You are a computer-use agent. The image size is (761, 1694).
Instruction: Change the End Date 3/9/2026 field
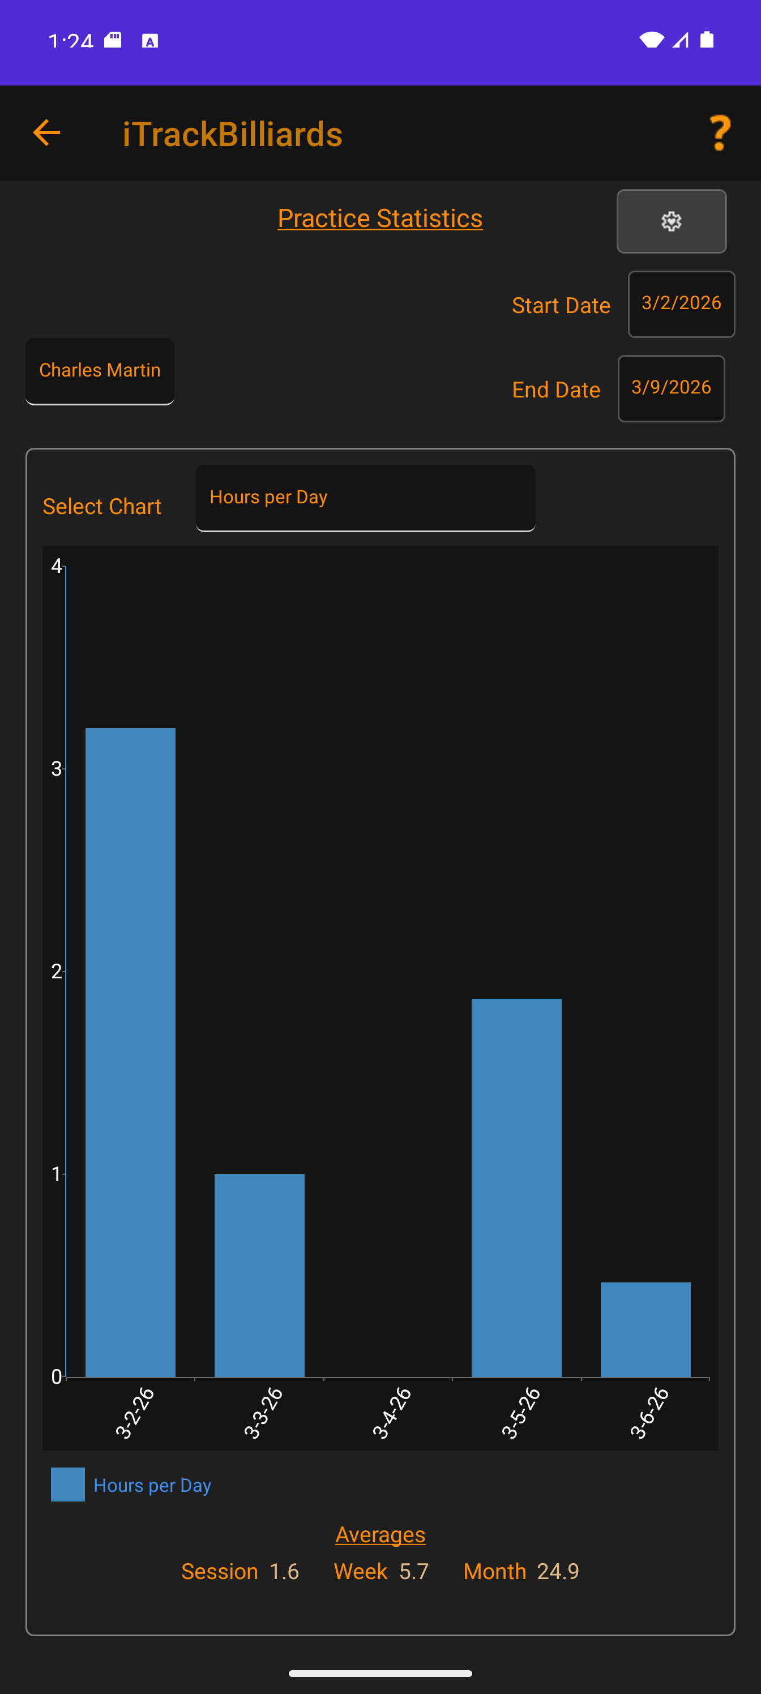click(671, 388)
